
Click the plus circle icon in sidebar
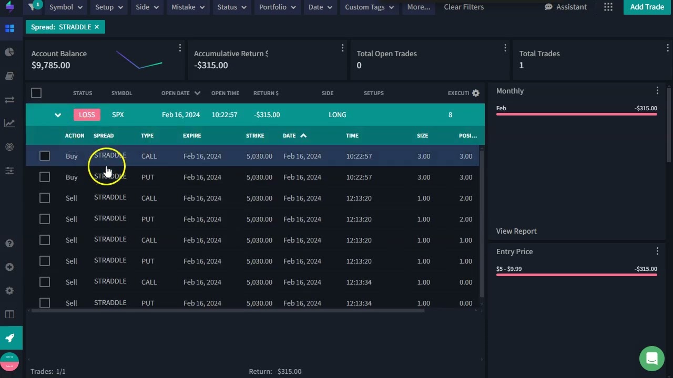[x=9, y=267]
